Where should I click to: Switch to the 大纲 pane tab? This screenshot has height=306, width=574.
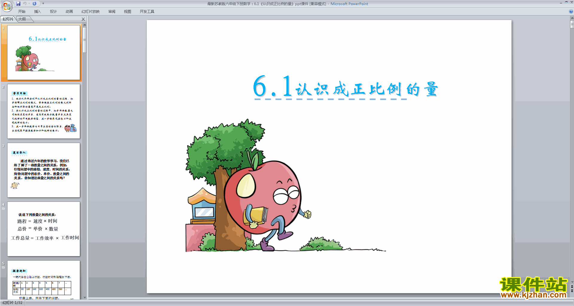[x=22, y=19]
